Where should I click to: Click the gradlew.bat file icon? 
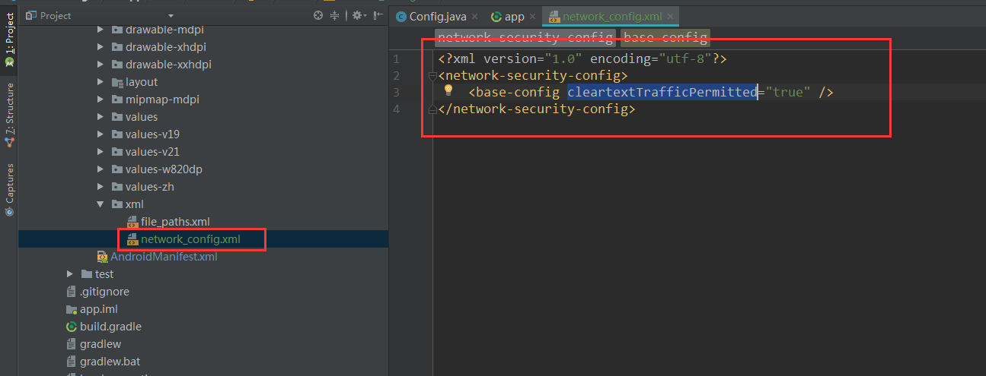click(72, 362)
